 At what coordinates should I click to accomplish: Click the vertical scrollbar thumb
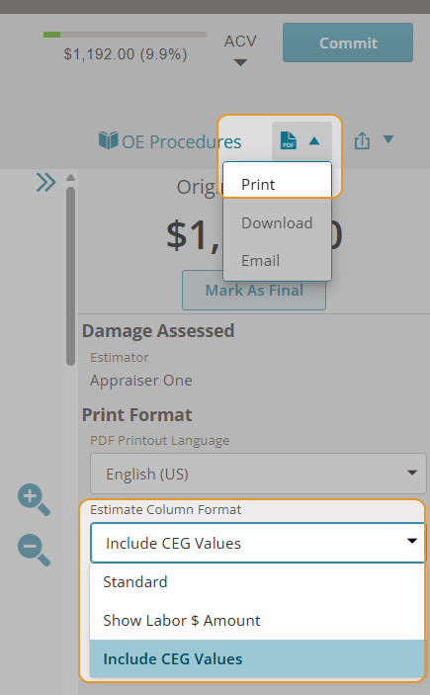pyautogui.click(x=70, y=276)
